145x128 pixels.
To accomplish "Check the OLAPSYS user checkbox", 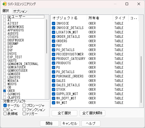I will pos(4,97).
